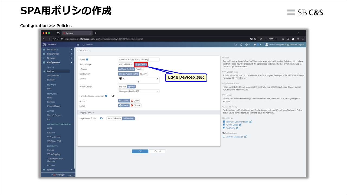
Task: Open browser application menu icon
Action: click(303, 39)
